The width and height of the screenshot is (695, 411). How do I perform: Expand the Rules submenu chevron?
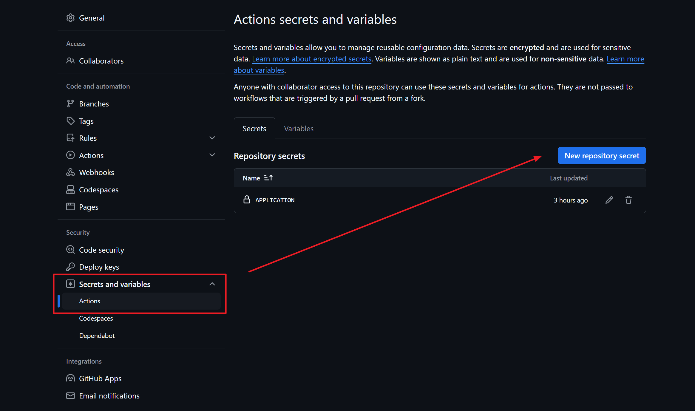click(x=212, y=138)
